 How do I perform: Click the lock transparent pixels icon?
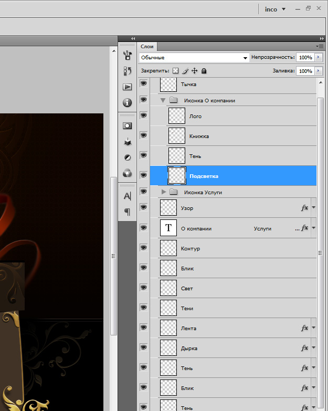pyautogui.click(x=176, y=71)
